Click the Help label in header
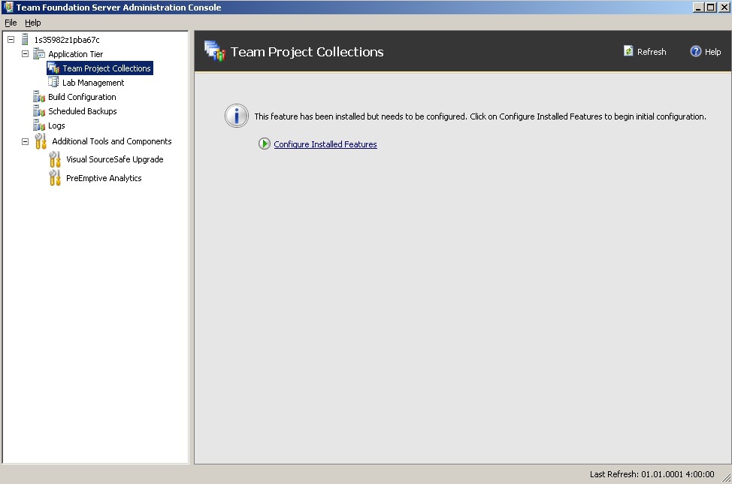The width and height of the screenshot is (732, 484). pos(713,52)
